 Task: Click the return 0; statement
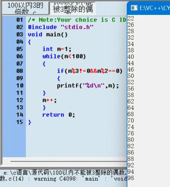tap(59, 115)
